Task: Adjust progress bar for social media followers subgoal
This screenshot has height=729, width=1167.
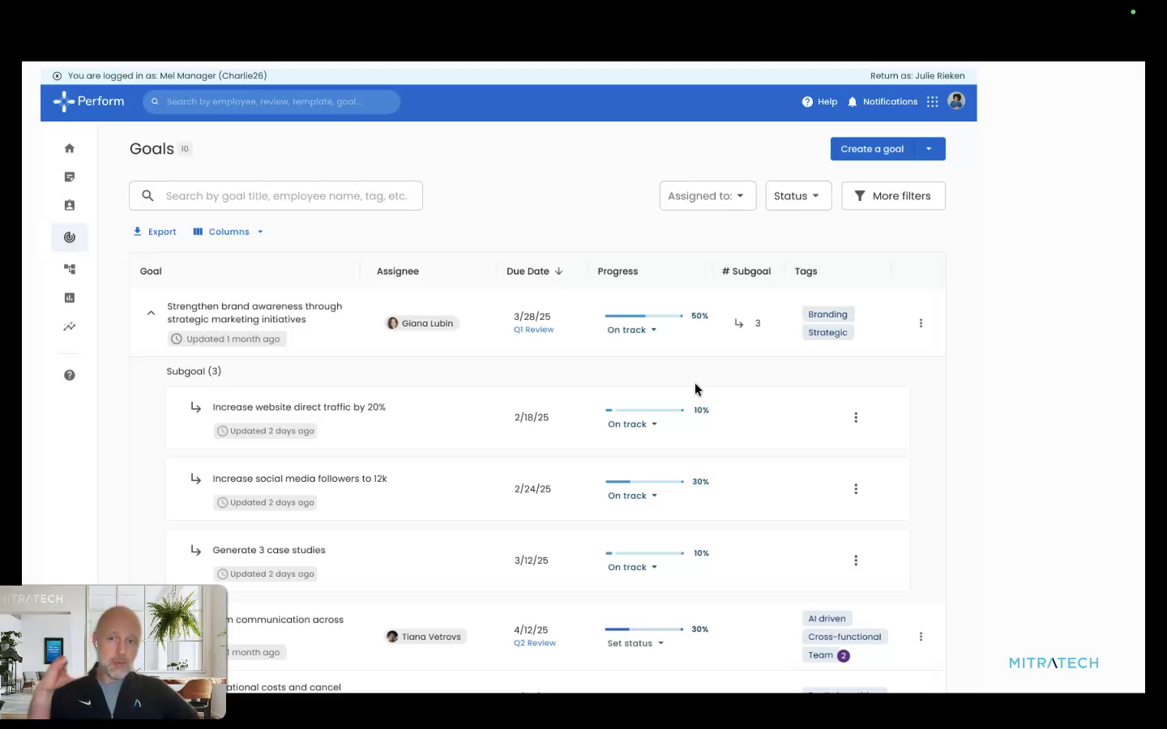Action: click(x=644, y=482)
